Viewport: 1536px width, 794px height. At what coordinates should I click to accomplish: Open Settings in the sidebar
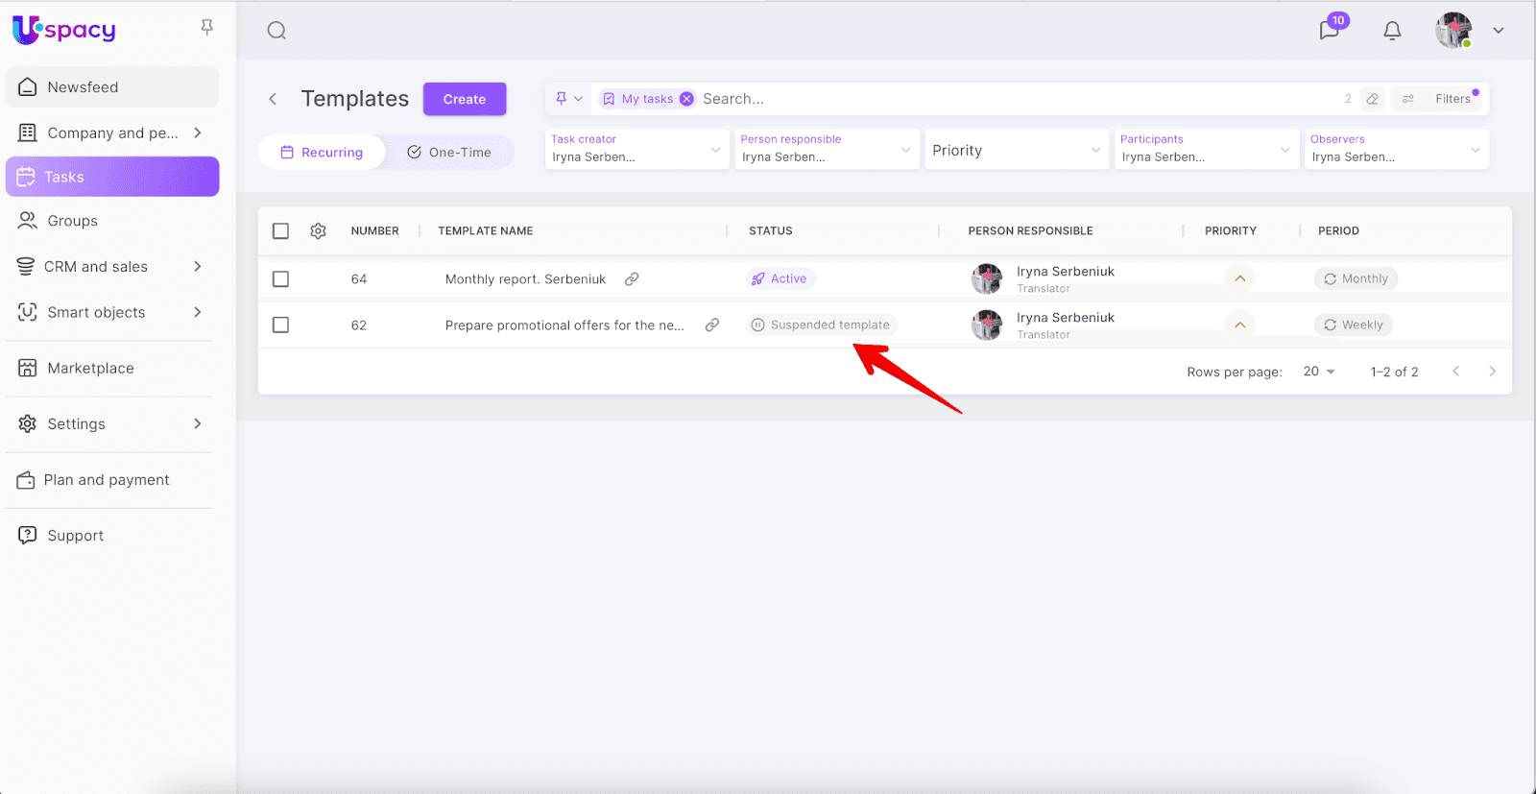[x=112, y=423]
